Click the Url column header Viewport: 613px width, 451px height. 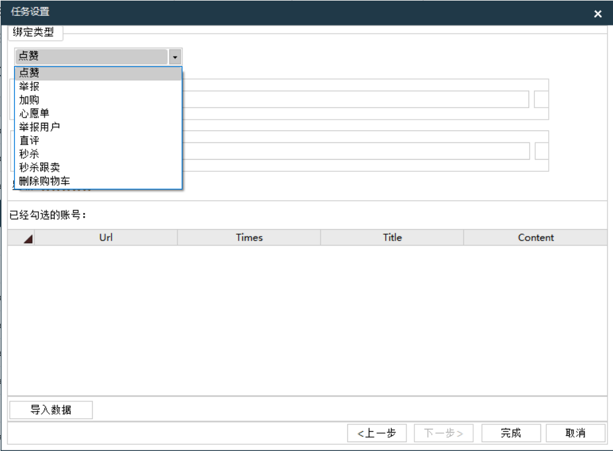tap(106, 237)
